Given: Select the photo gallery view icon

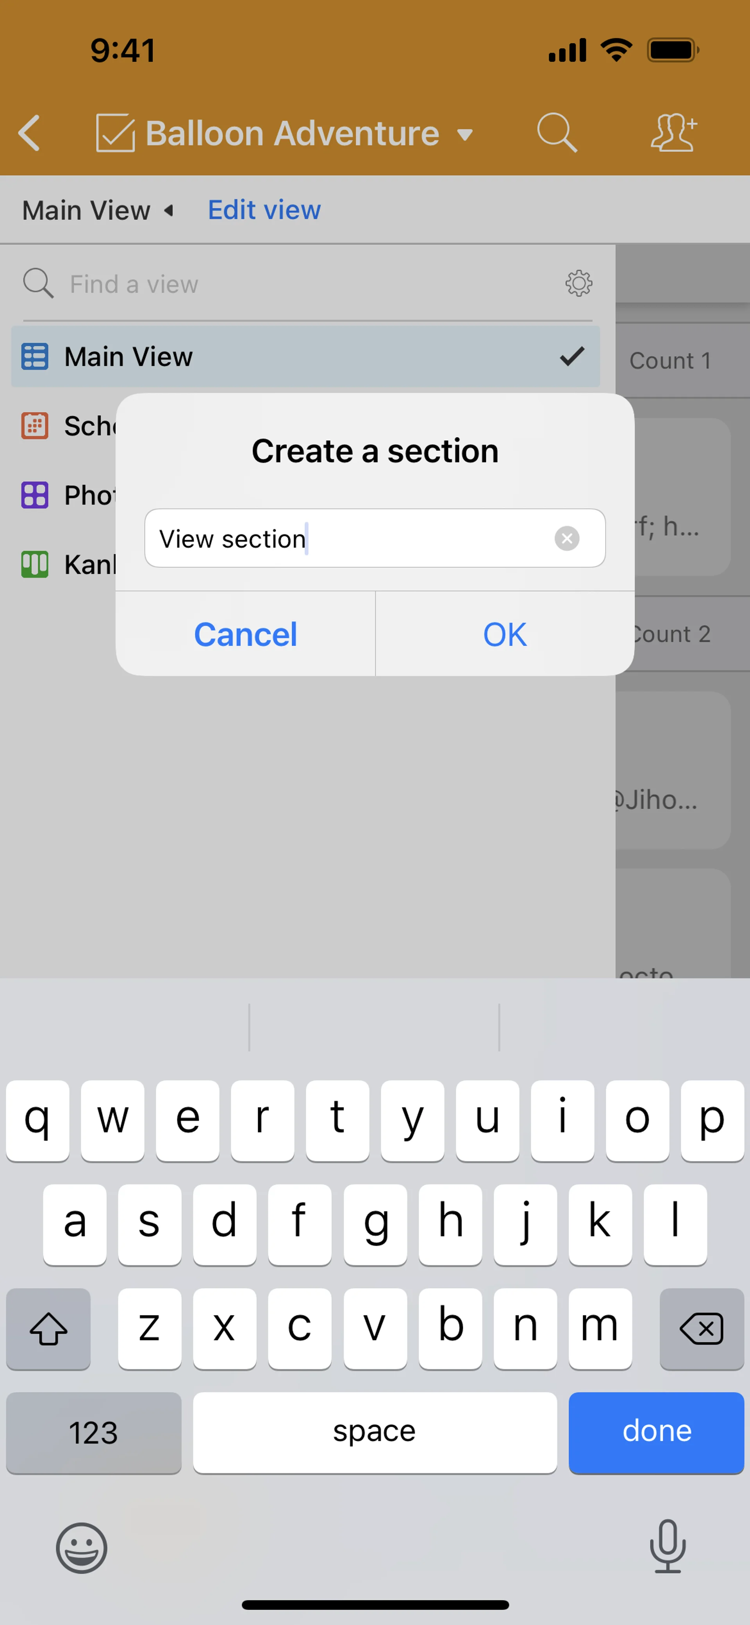Looking at the screenshot, I should pos(35,495).
